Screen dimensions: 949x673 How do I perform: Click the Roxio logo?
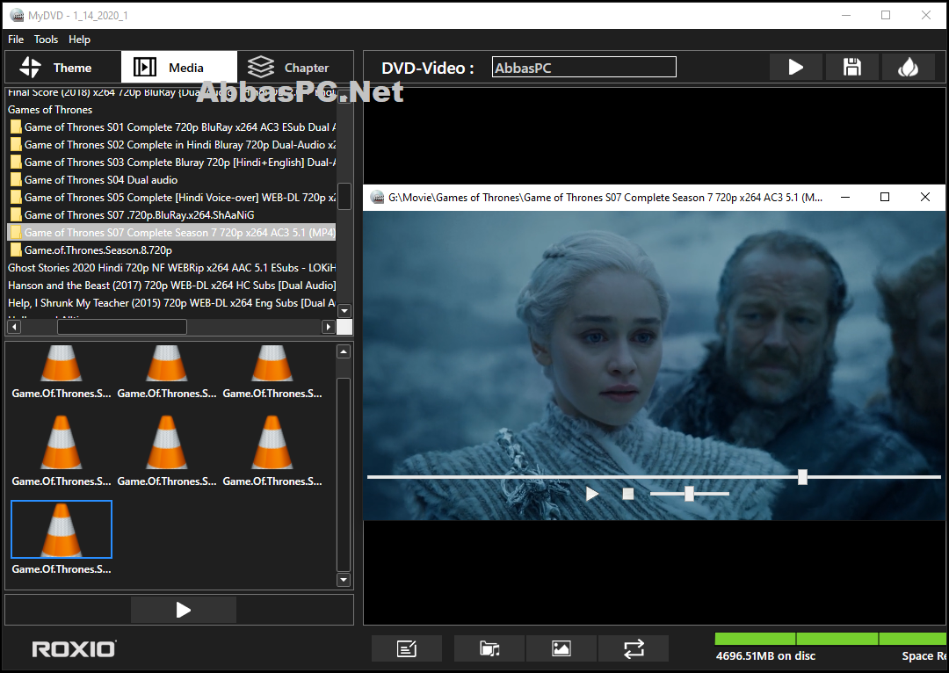pos(74,649)
